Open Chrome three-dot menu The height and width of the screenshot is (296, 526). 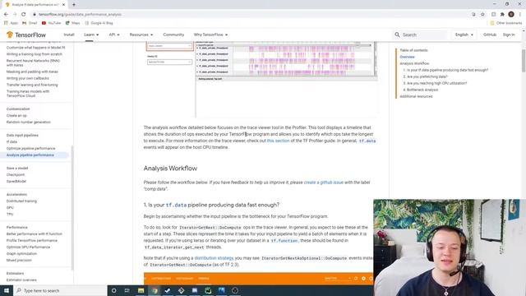click(x=520, y=15)
